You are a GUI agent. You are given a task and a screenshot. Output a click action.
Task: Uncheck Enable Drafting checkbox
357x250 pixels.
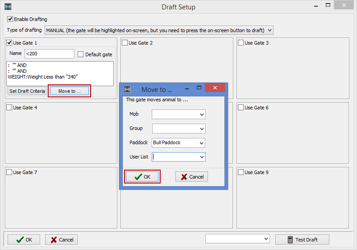pos(10,19)
